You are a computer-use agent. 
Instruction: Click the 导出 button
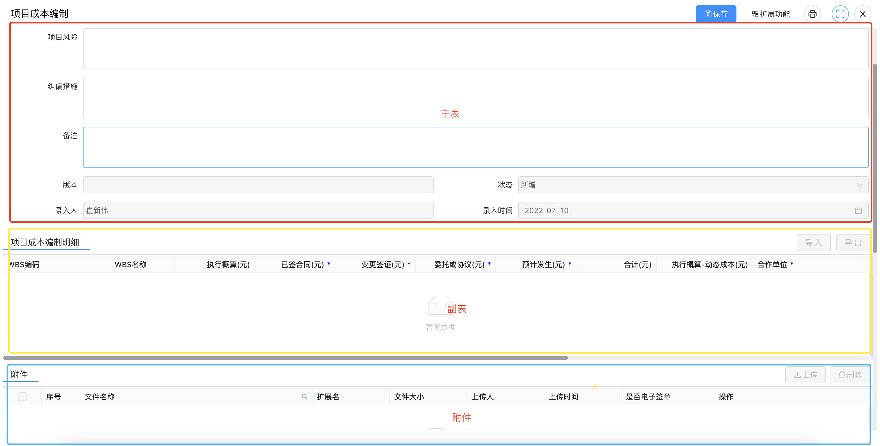pos(853,243)
